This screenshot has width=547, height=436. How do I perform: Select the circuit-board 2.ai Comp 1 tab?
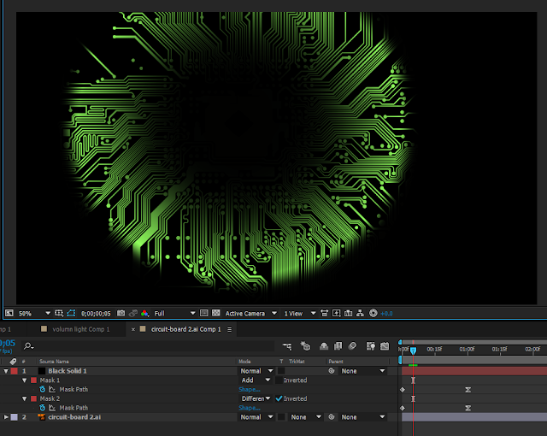[185, 329]
